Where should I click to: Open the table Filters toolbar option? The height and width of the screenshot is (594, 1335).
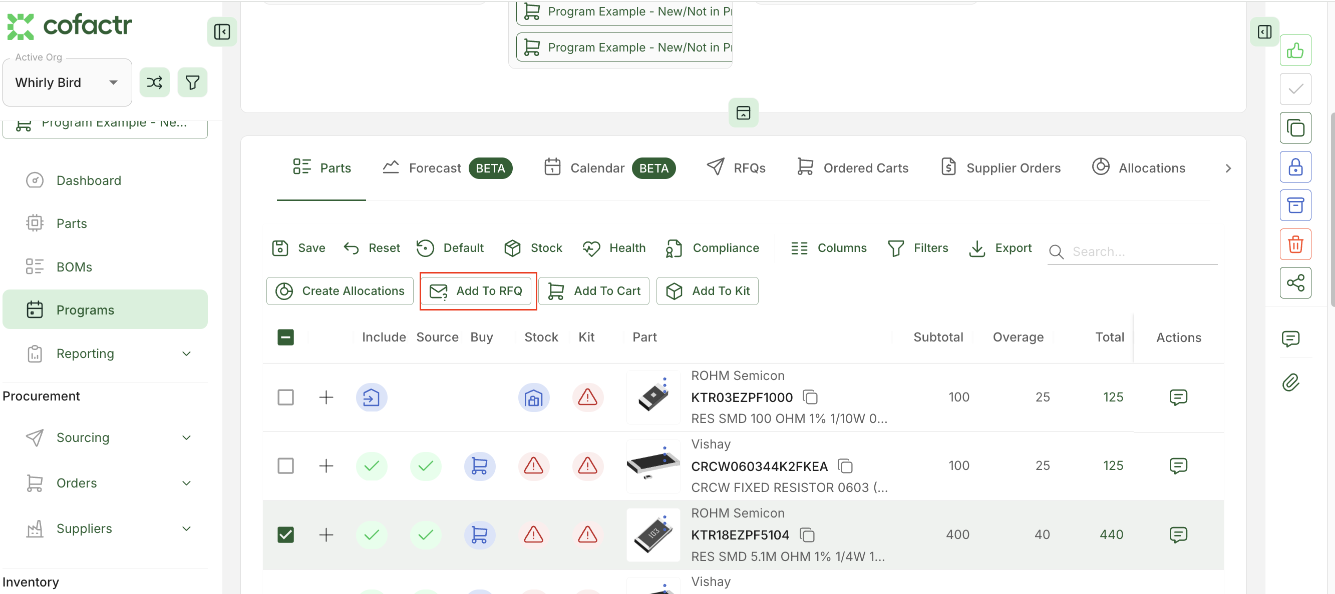[x=918, y=248]
